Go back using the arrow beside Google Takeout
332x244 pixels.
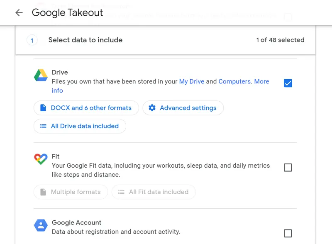pyautogui.click(x=19, y=13)
